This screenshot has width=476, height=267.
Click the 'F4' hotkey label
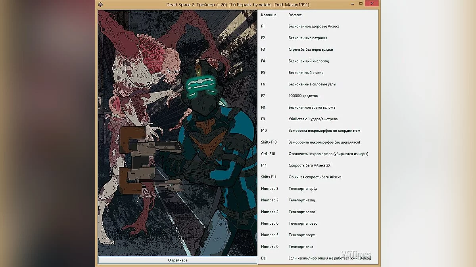[263, 61]
